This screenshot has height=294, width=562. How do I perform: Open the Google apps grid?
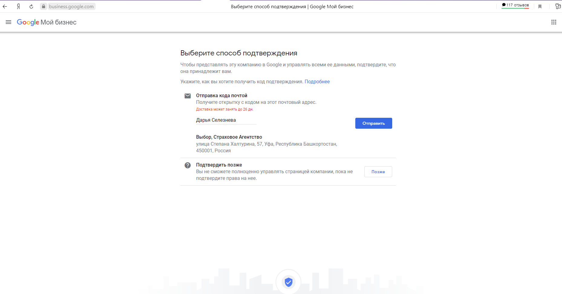(x=554, y=22)
